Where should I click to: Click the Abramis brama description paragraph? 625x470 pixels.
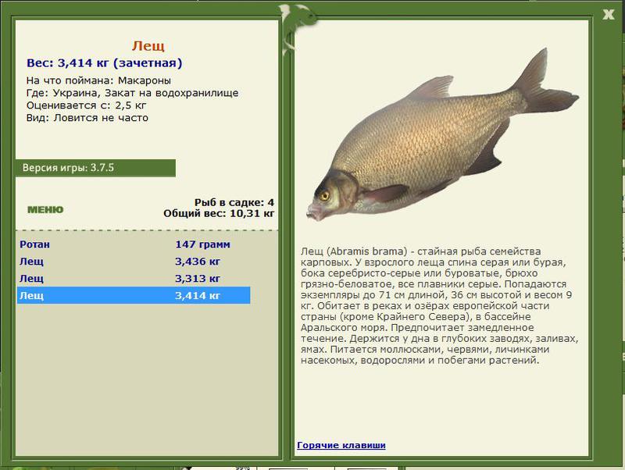coord(439,306)
